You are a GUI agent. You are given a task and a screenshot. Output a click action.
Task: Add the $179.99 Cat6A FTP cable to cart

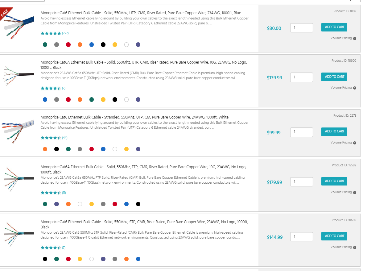(x=334, y=181)
